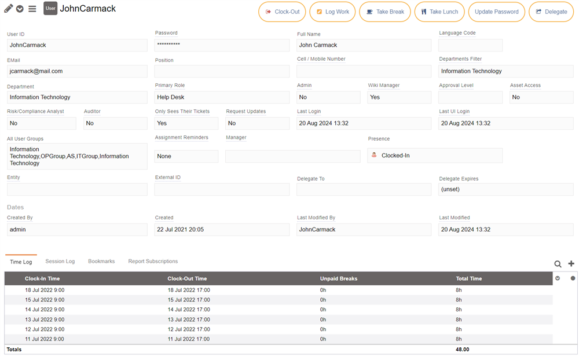The height and width of the screenshot is (356, 579).
Task: Click the EMail input field
Action: [x=77, y=71]
